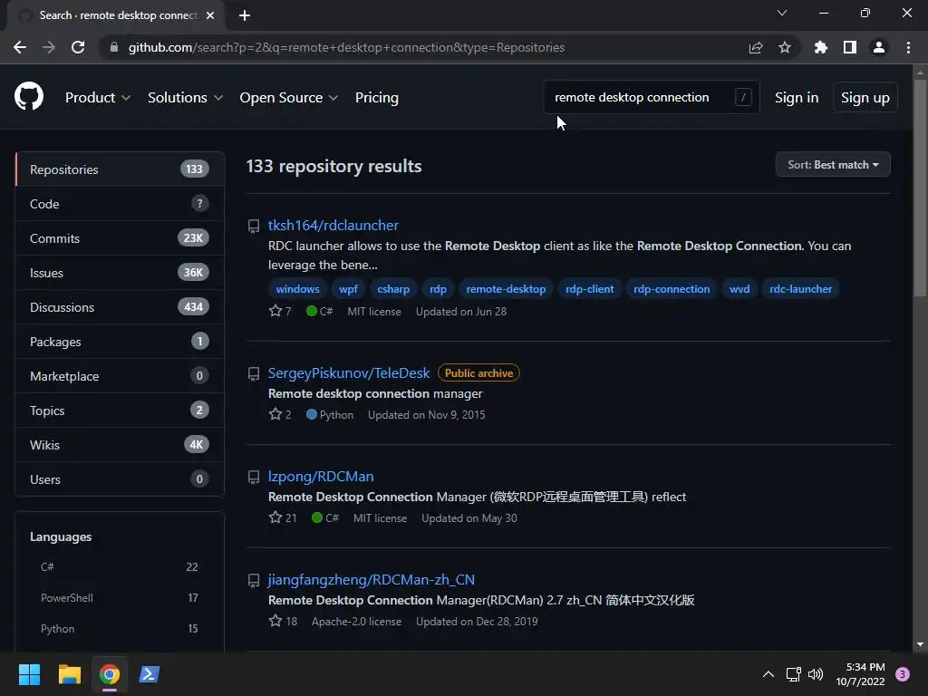Open the network tray icon
This screenshot has width=928, height=696.
point(793,674)
